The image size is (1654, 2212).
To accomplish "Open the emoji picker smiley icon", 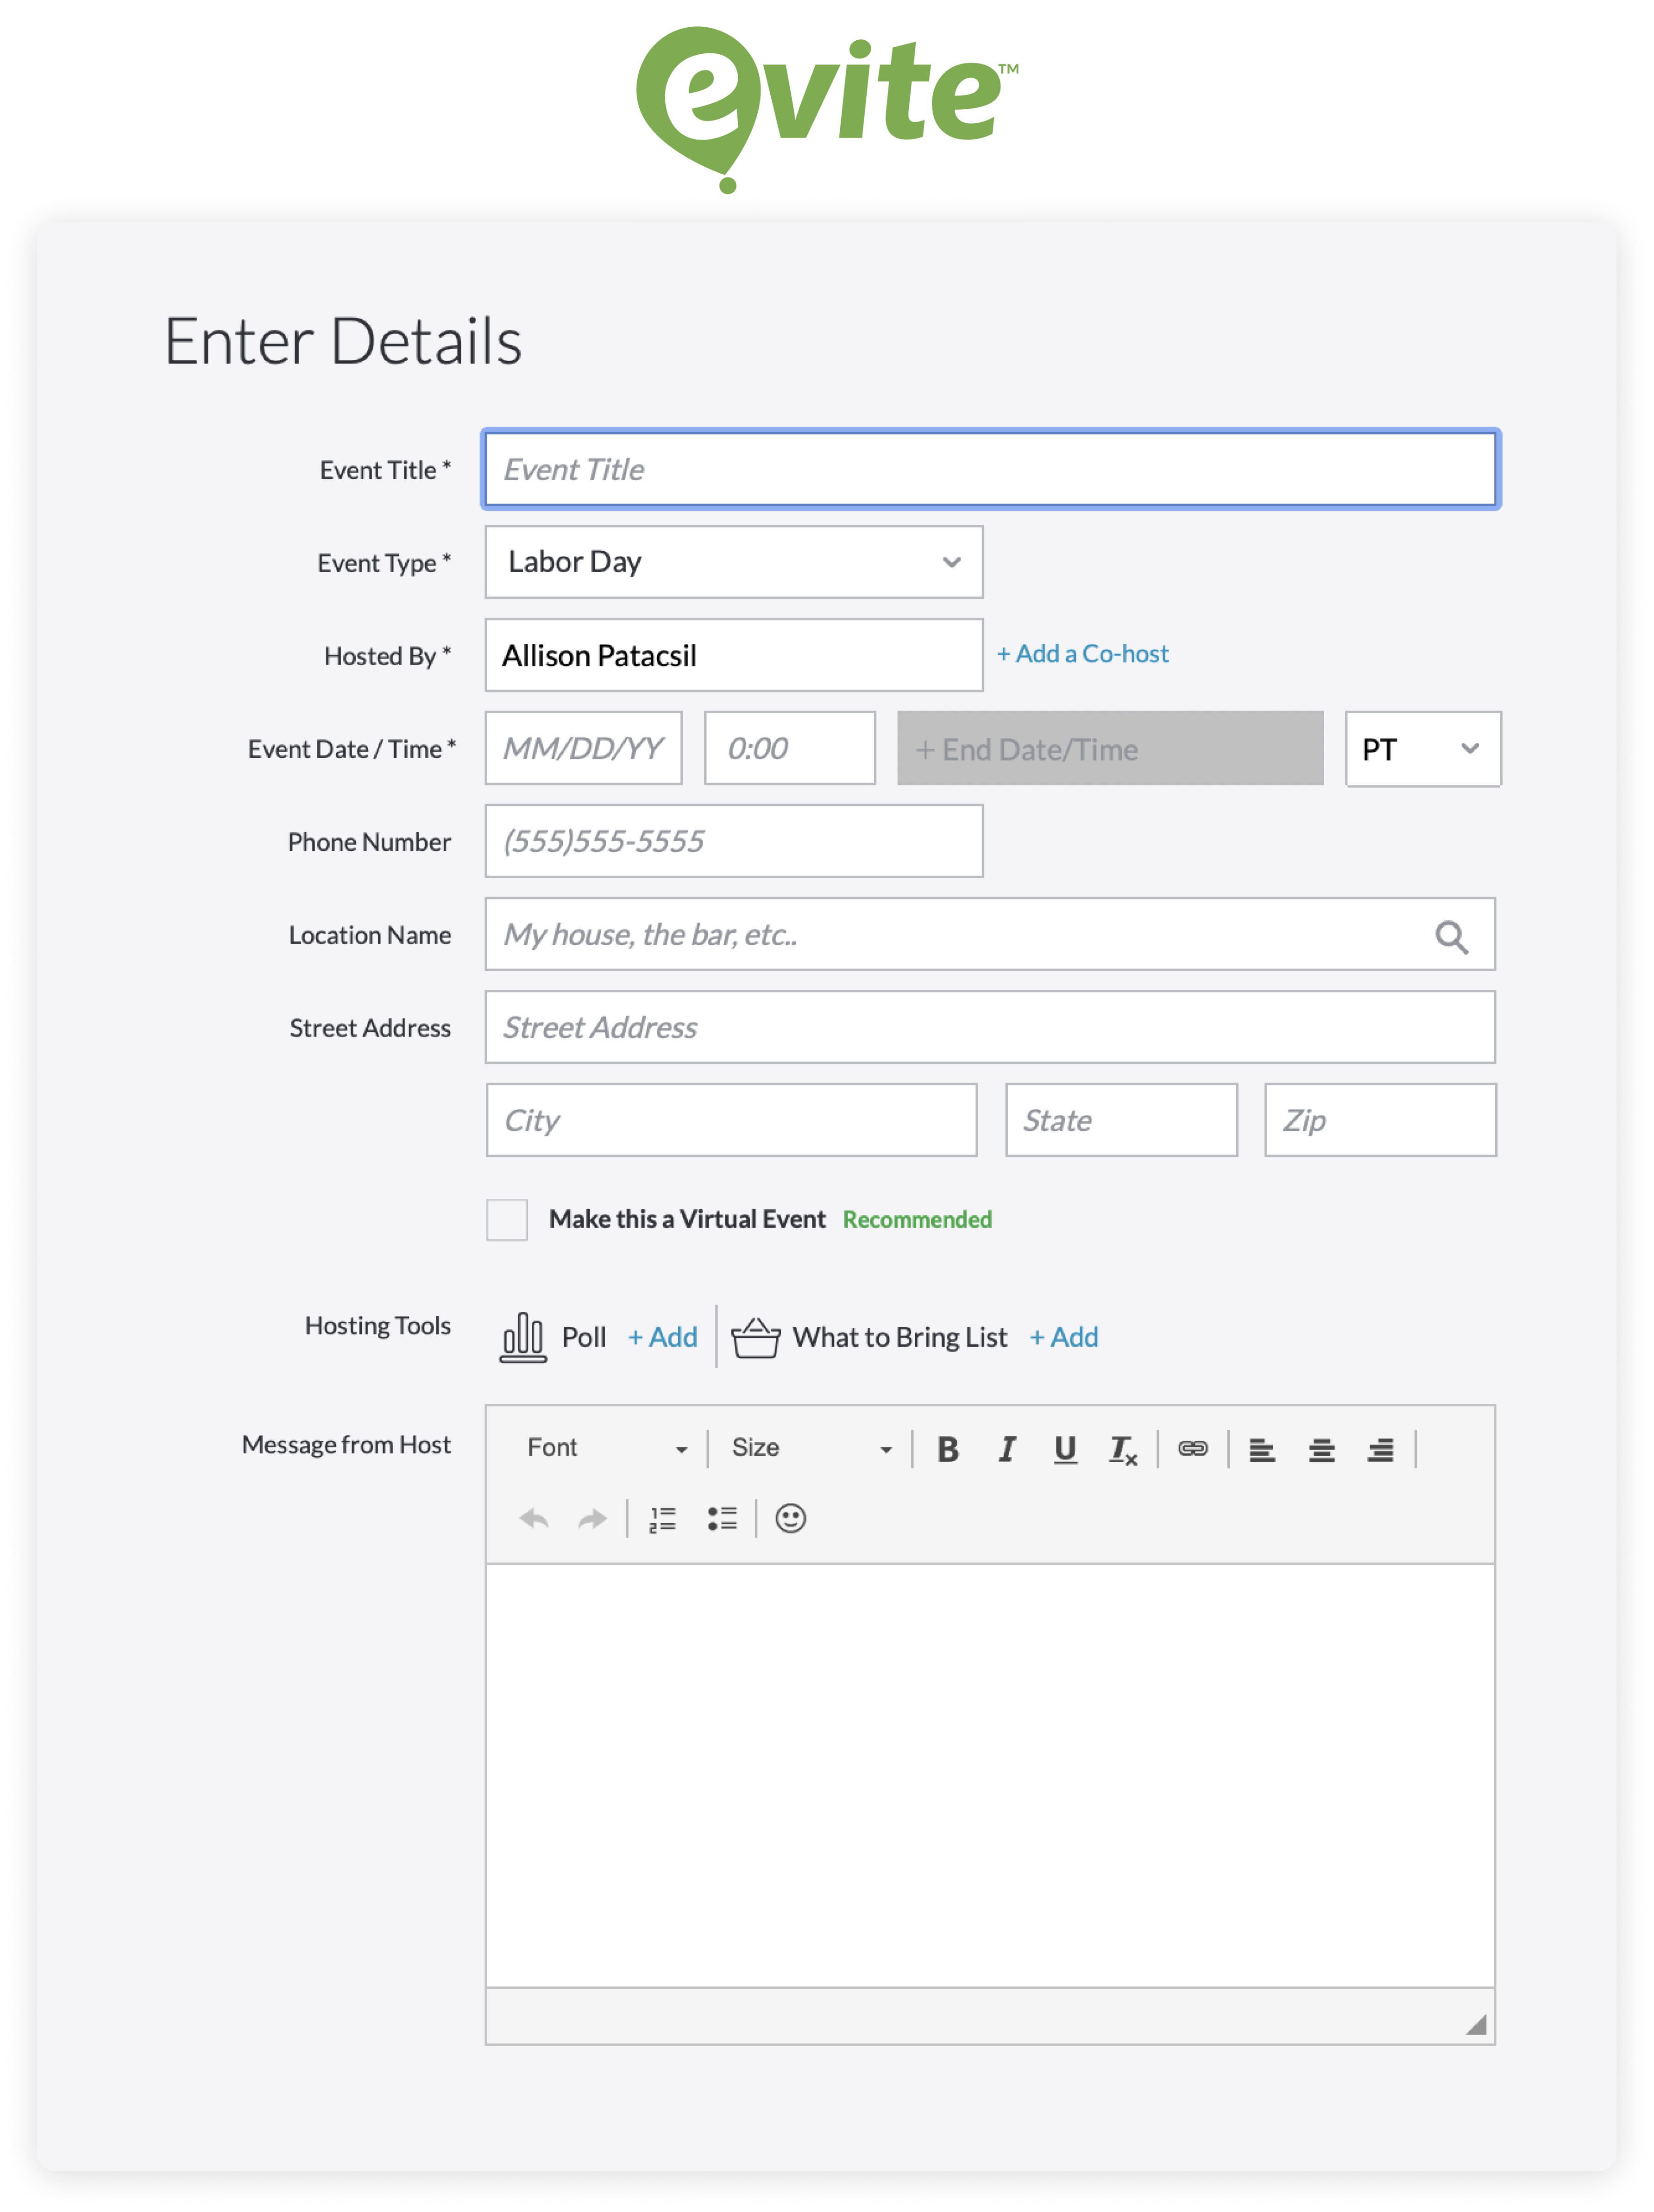I will [x=790, y=1518].
